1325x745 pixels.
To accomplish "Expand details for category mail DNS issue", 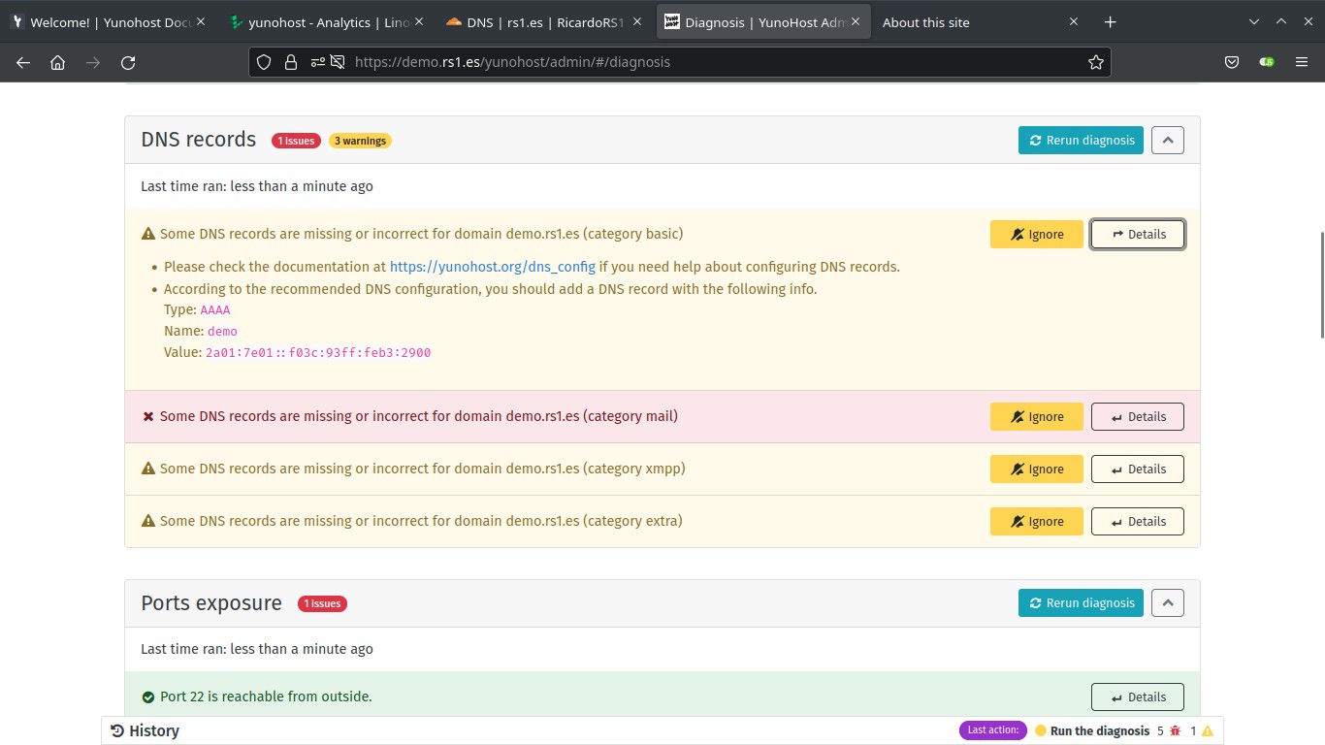I will (x=1137, y=416).
